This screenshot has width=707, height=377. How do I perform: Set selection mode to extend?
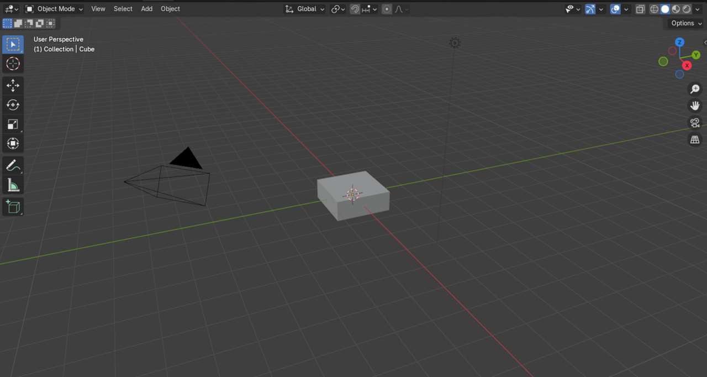click(x=18, y=23)
